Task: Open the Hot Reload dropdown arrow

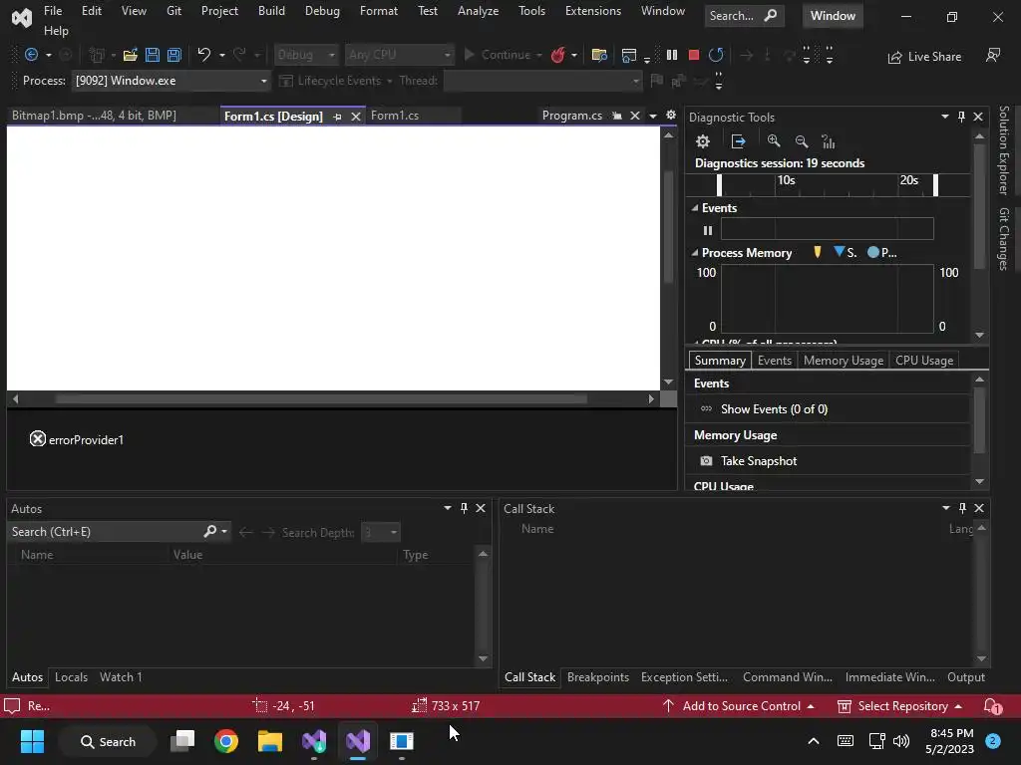Action: (574, 56)
